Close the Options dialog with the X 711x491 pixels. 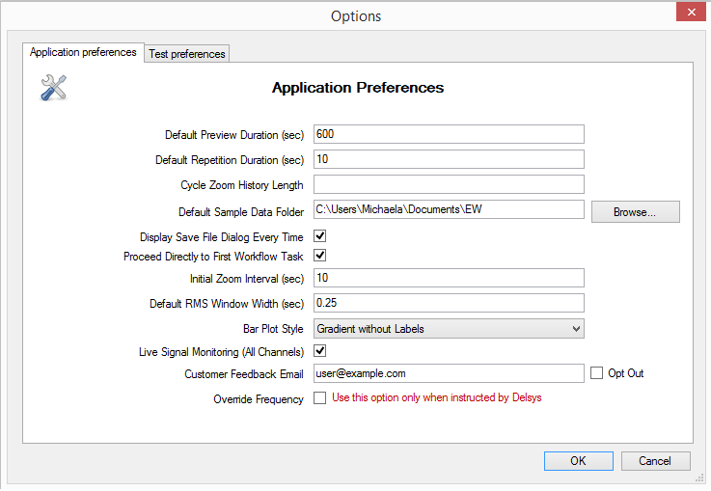[x=691, y=13]
